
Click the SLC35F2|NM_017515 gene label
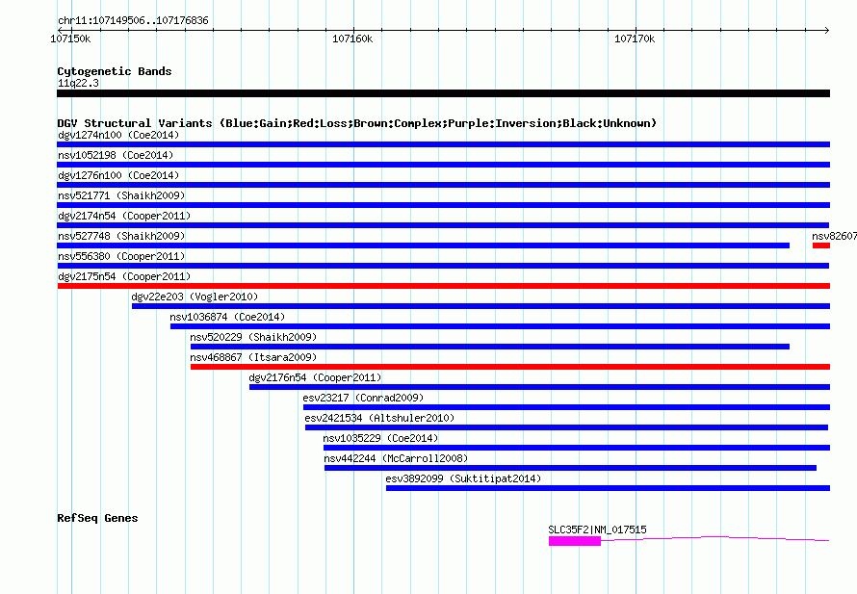point(597,529)
